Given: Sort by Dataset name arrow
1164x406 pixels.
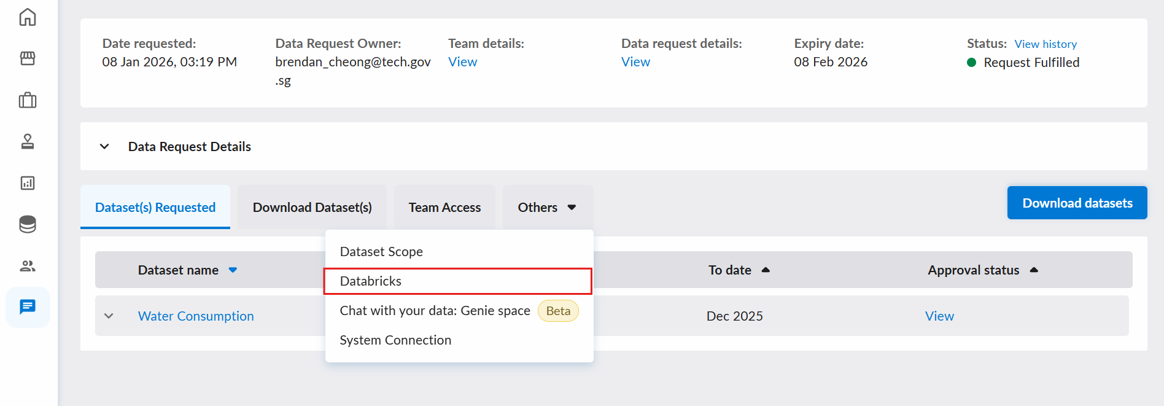Looking at the screenshot, I should [x=233, y=270].
